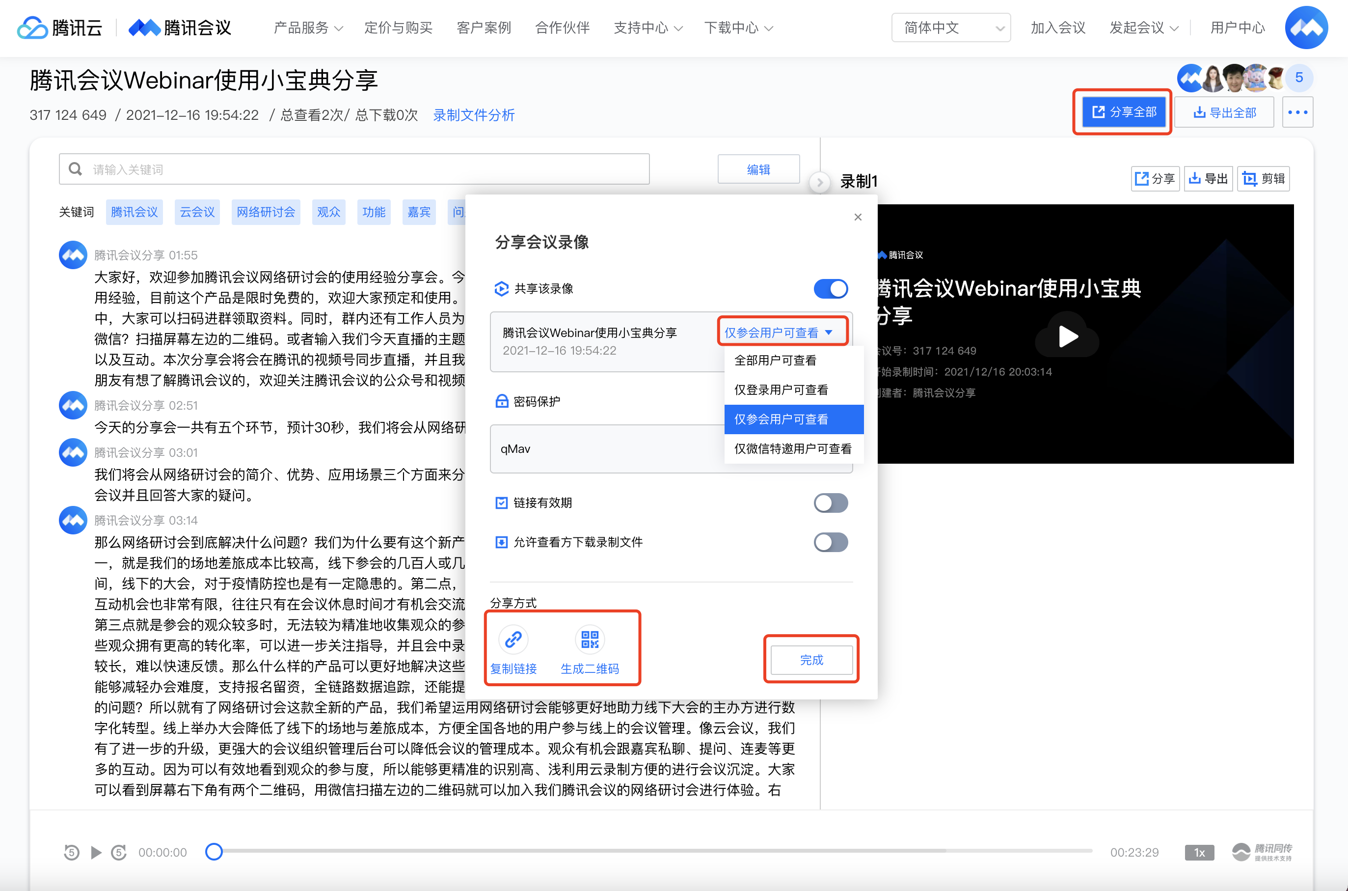
Task: Click the 编辑 button
Action: tap(758, 169)
